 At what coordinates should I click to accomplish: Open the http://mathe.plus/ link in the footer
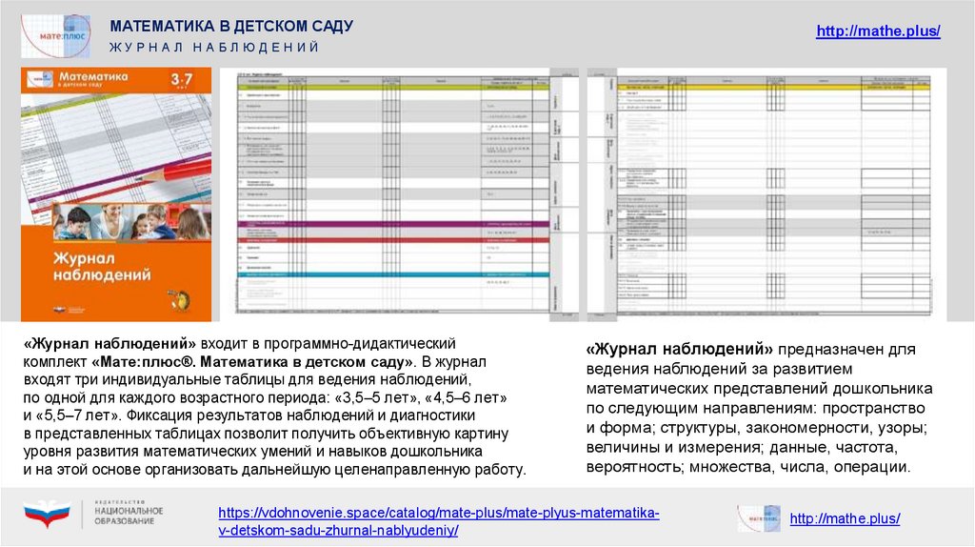tap(845, 518)
